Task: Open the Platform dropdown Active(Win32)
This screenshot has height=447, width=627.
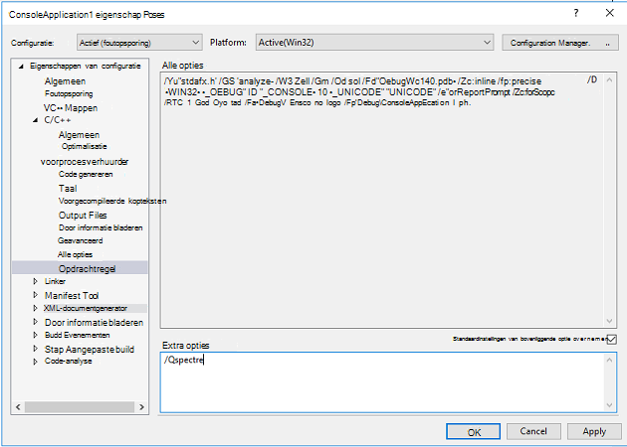Action: (374, 43)
